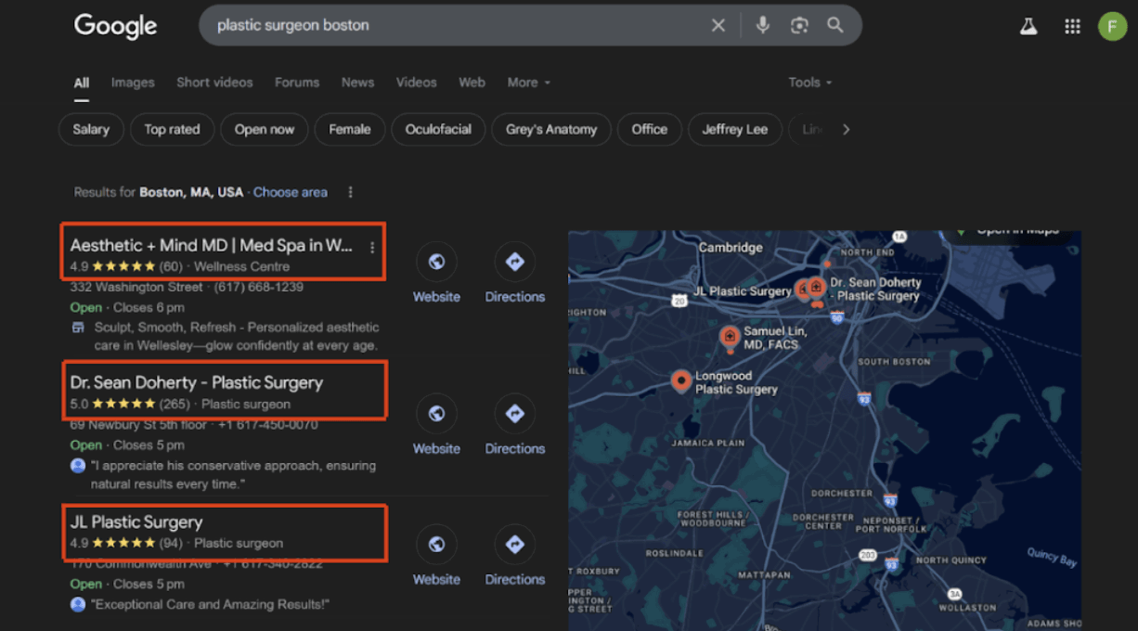The image size is (1138, 631).
Task: Start voice search with the microphone icon
Action: coord(763,26)
